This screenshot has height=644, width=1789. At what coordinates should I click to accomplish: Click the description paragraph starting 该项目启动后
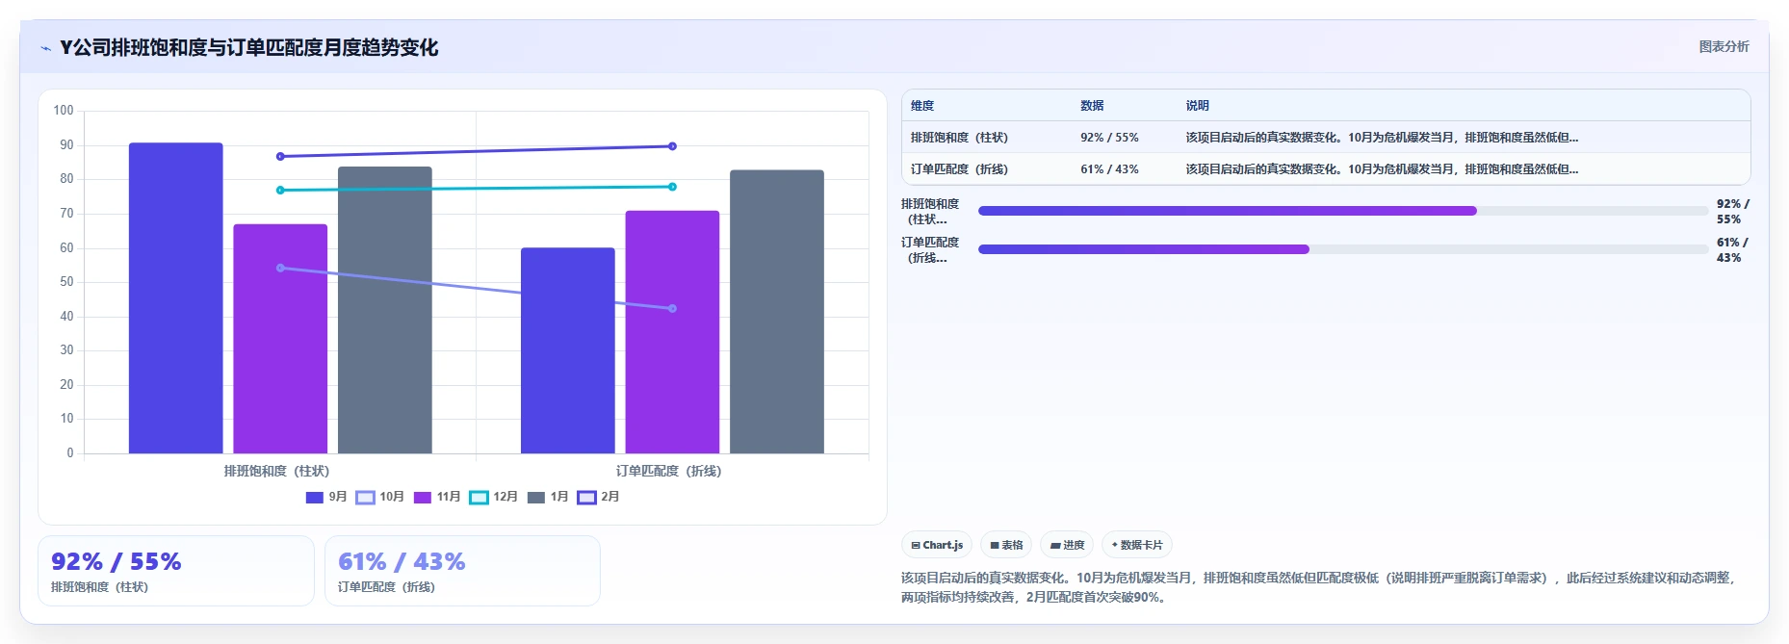pos(1319,587)
